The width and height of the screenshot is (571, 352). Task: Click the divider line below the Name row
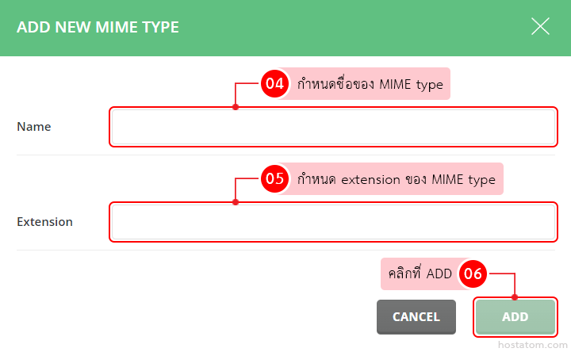285,155
